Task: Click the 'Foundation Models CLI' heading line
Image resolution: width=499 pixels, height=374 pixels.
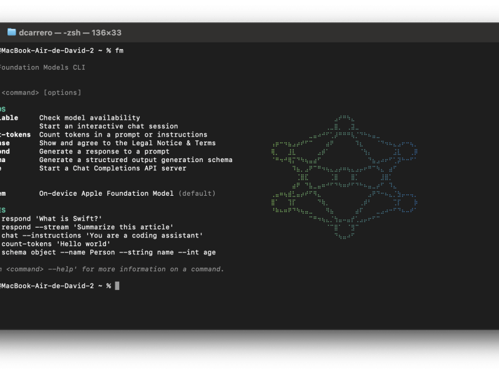Action: click(42, 67)
